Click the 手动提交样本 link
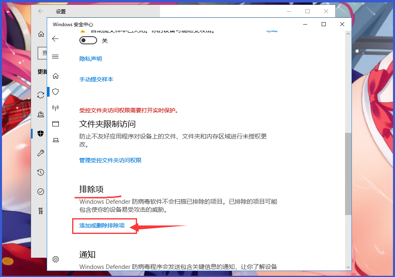This screenshot has width=395, height=277. click(96, 79)
